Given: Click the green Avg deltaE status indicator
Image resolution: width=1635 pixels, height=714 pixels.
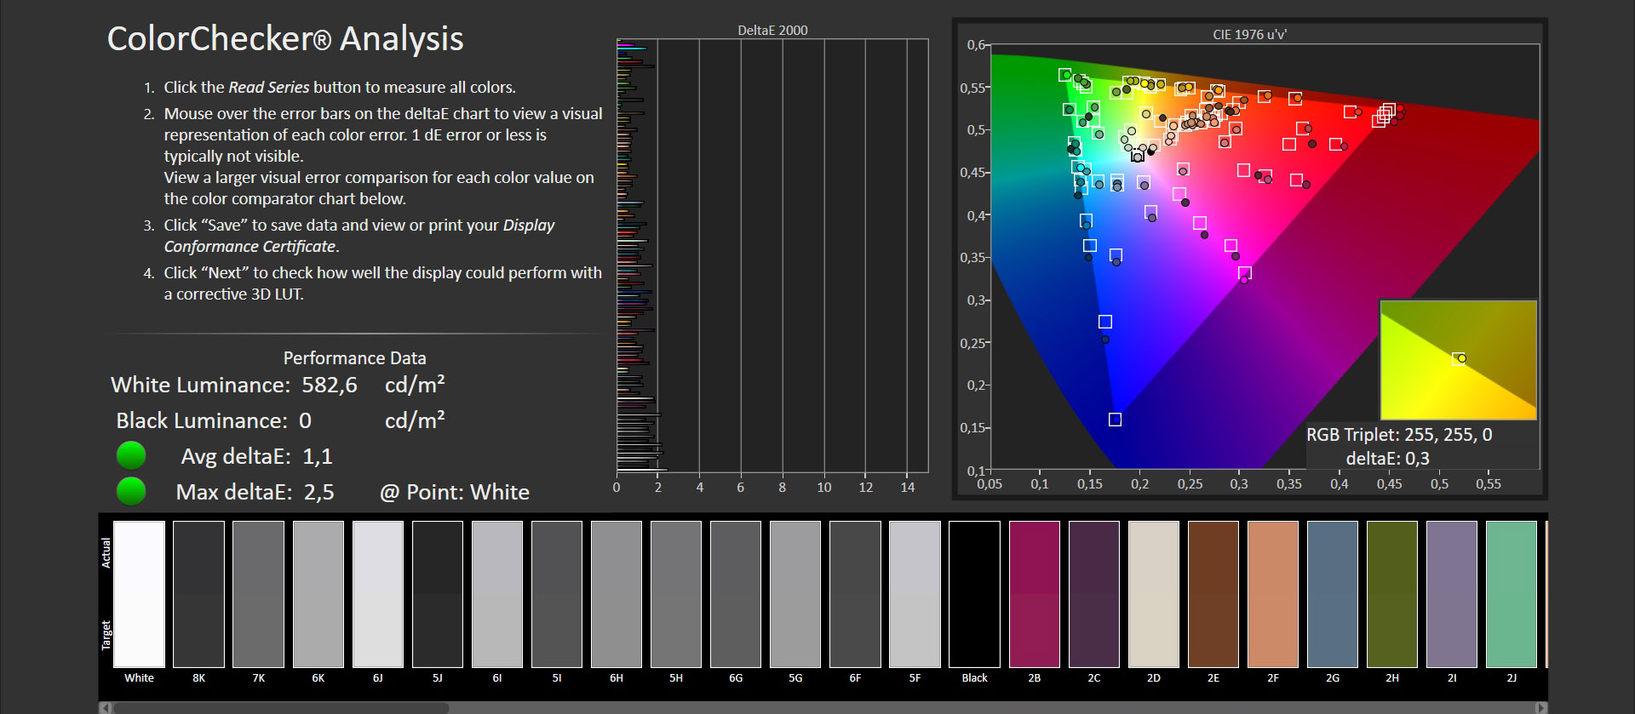Looking at the screenshot, I should pos(131,456).
